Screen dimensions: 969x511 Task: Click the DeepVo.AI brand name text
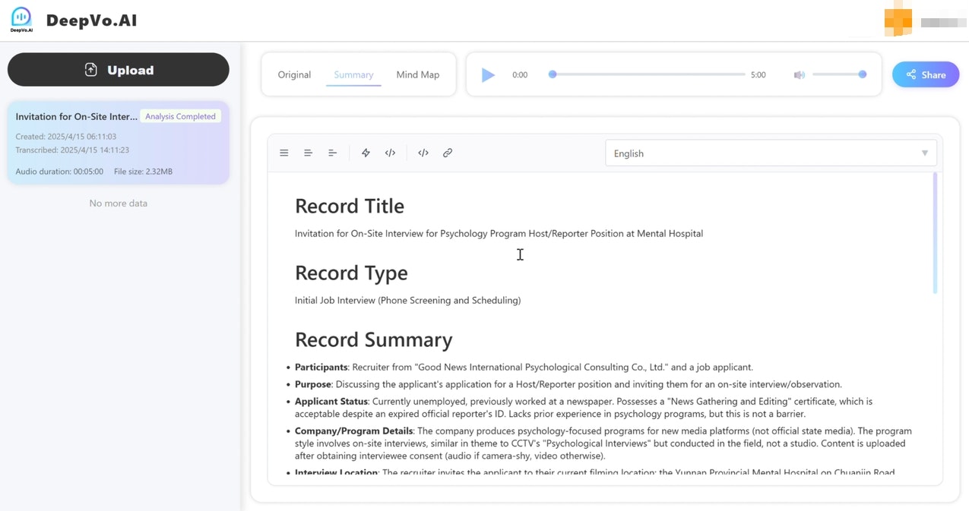coord(91,21)
